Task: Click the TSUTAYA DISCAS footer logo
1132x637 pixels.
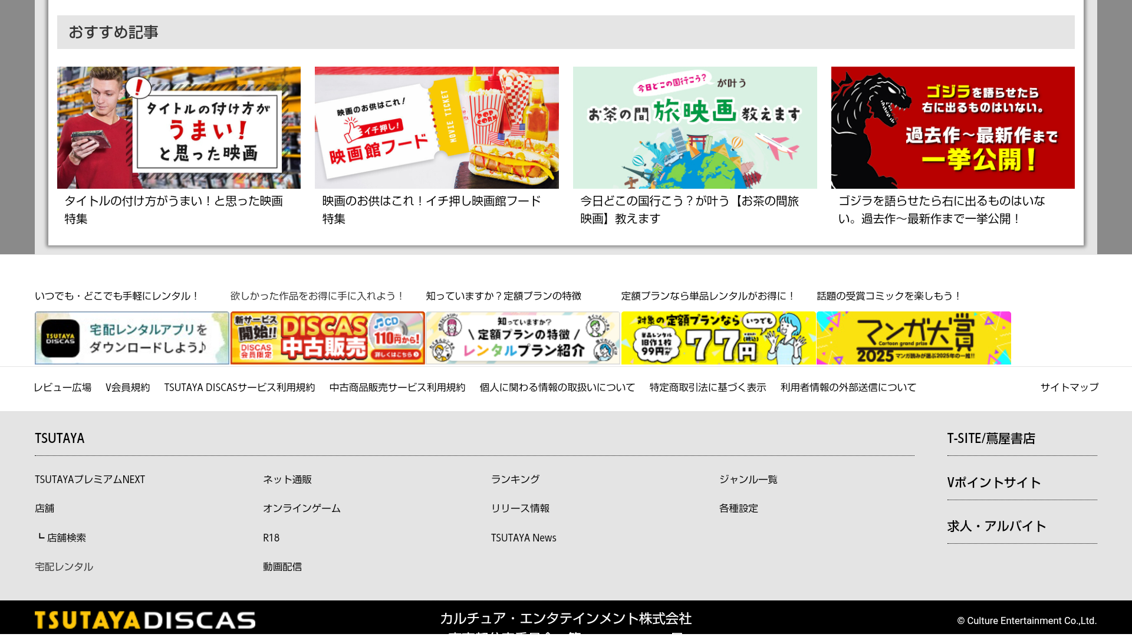Action: tap(145, 620)
